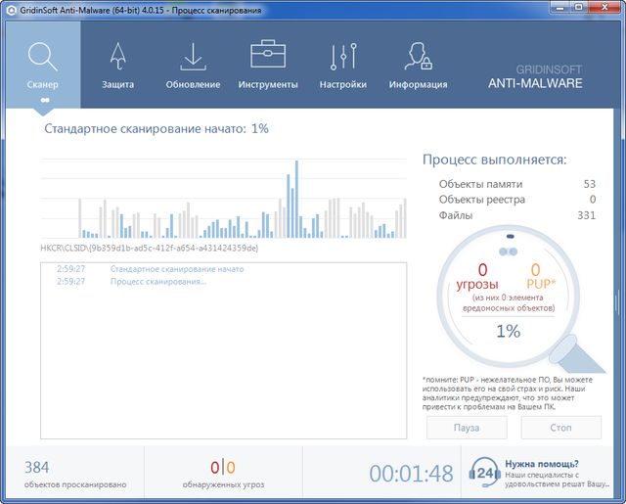The image size is (626, 504).
Task: Click the detected threats counter
Action: click(223, 469)
